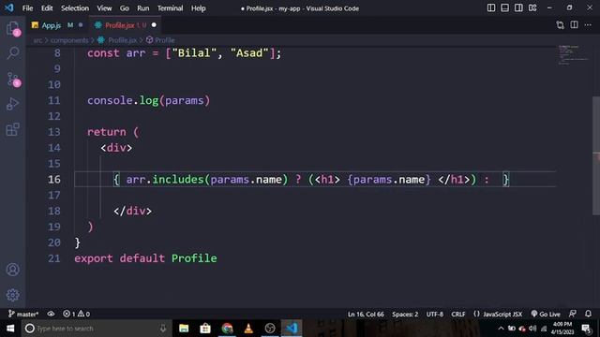This screenshot has width=600, height=337.
Task: Open Problems errors and warnings indicator
Action: point(76,315)
